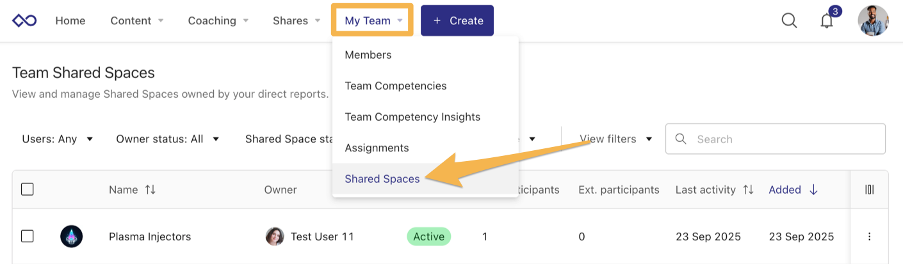This screenshot has width=903, height=264.
Task: Sort by Added column down arrow
Action: (813, 190)
